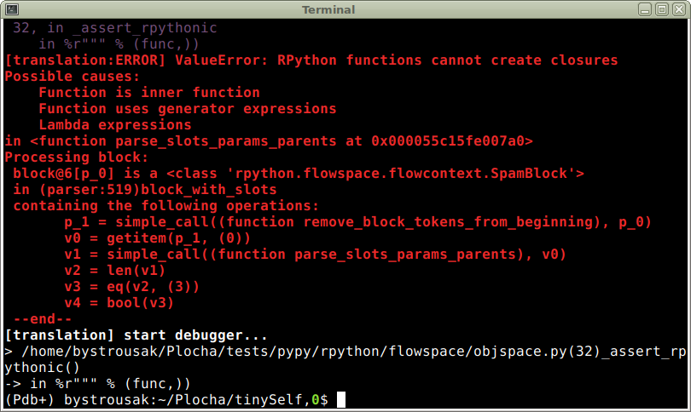Click the terminal icon in title bar
The height and width of the screenshot is (412, 691).
pos(12,9)
